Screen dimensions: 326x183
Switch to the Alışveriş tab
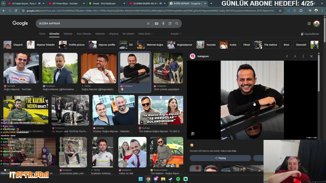pyautogui.click(x=114, y=34)
